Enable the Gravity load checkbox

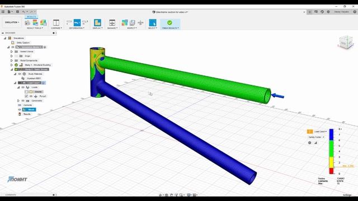pos(26,92)
